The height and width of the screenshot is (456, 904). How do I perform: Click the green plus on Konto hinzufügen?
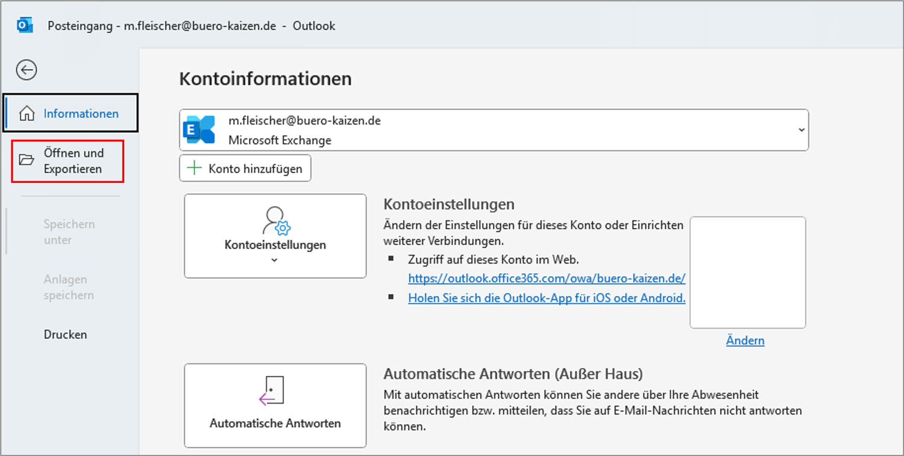193,168
